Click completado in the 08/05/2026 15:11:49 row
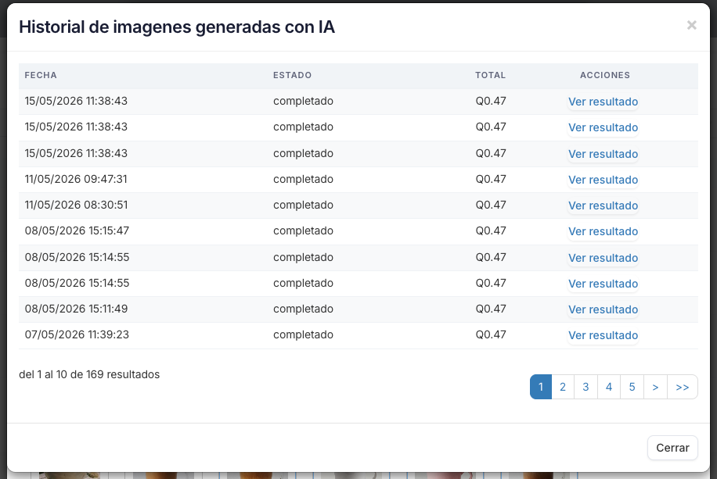The height and width of the screenshot is (479, 717). point(303,309)
